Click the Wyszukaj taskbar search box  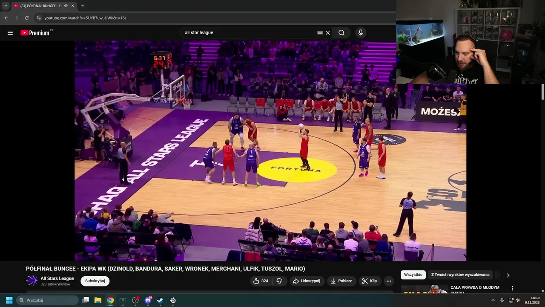click(48, 300)
